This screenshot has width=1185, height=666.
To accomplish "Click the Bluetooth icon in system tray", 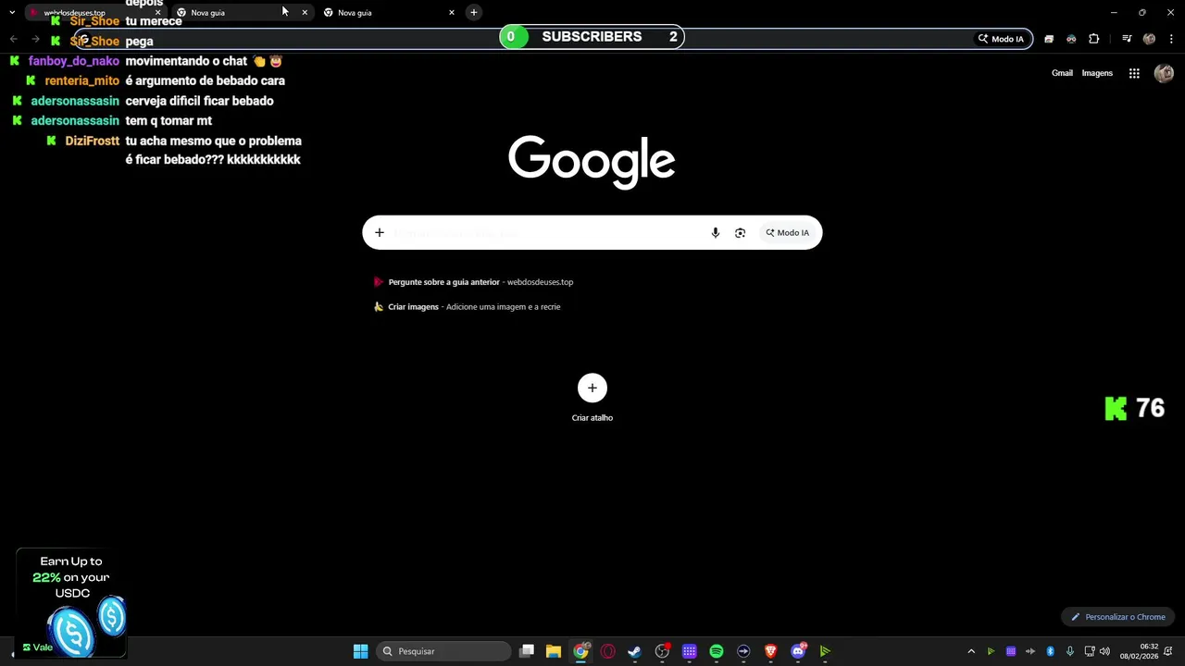I will (x=1050, y=651).
